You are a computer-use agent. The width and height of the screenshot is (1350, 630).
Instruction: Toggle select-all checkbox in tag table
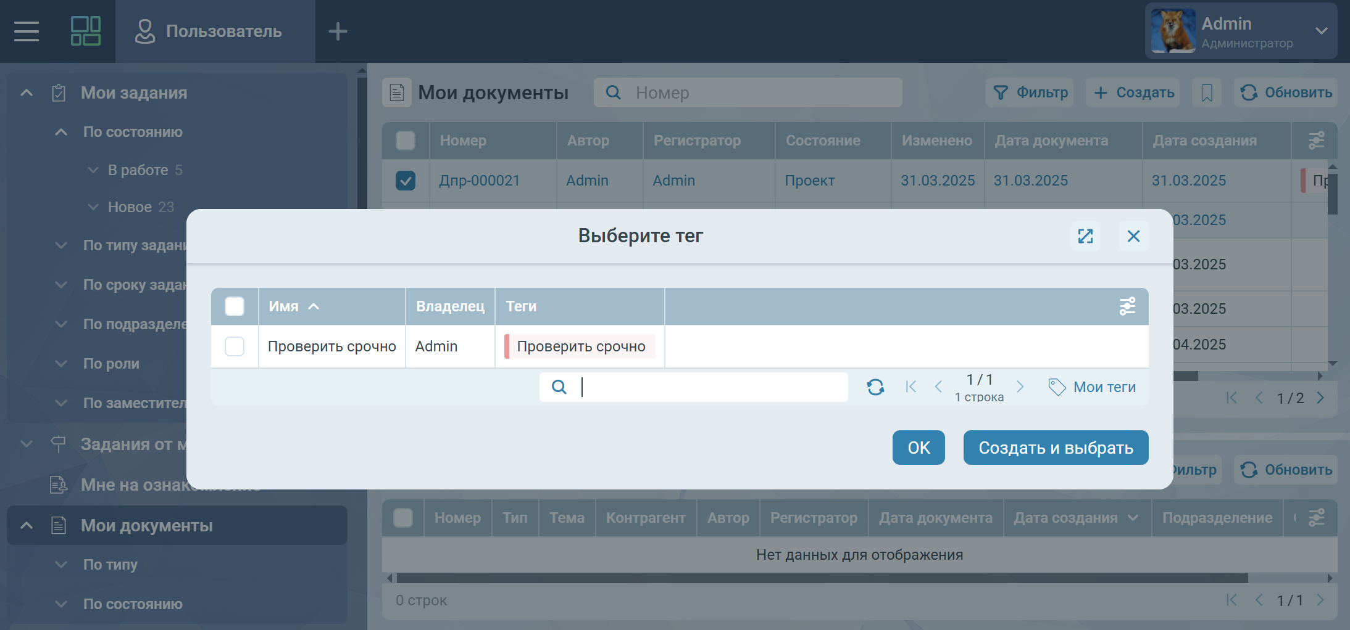[x=235, y=306]
